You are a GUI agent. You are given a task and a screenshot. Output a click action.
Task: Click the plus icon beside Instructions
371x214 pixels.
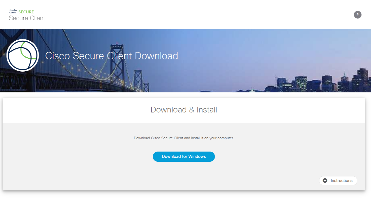[x=325, y=180]
